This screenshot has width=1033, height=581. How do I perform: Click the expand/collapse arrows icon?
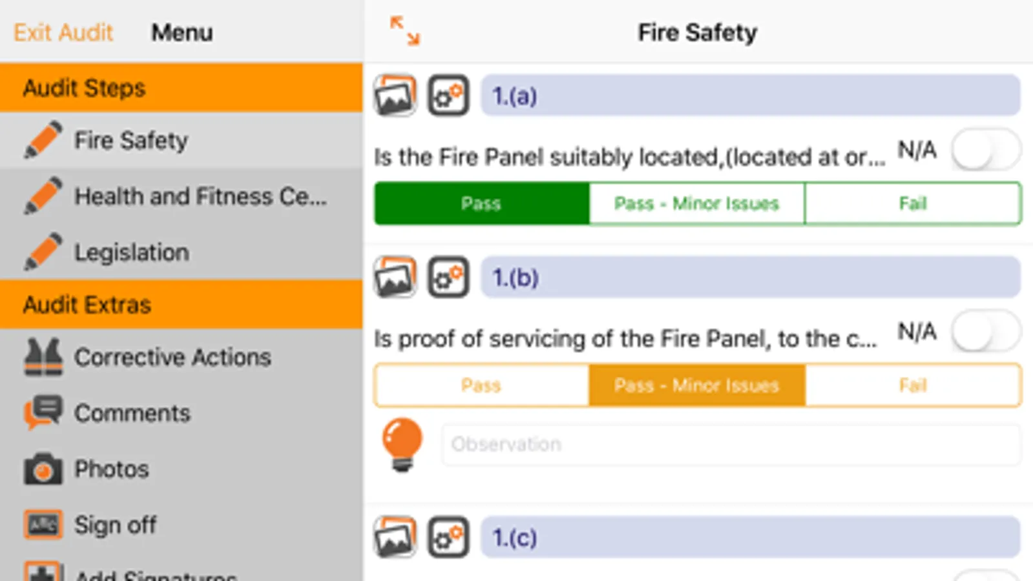coord(405,31)
